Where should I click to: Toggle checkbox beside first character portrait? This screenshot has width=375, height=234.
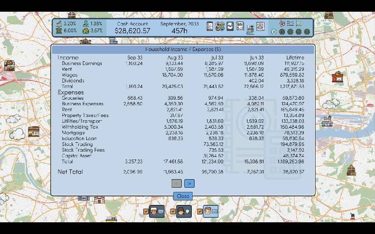pyautogui.click(x=146, y=212)
